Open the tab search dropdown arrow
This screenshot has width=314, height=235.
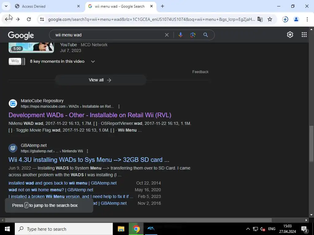tap(6, 6)
